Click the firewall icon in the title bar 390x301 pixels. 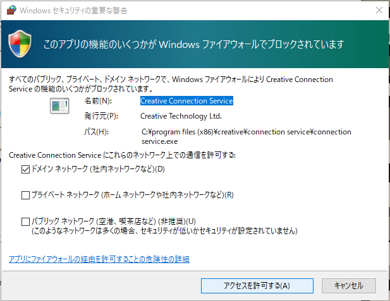pos(11,10)
